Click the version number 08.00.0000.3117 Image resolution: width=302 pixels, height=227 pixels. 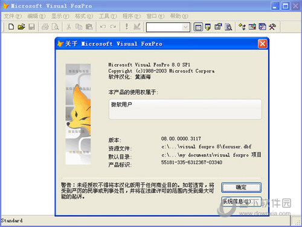click(x=181, y=139)
